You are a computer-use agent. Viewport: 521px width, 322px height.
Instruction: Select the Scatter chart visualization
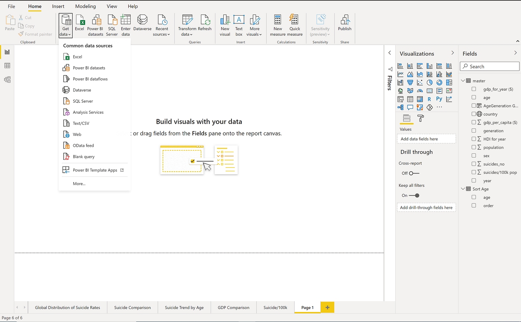point(420,82)
